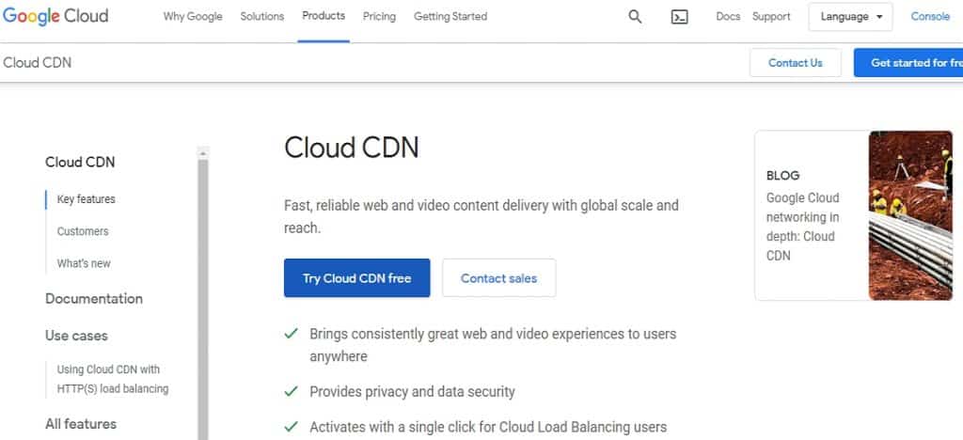Select What's new in sidebar

[x=84, y=263]
